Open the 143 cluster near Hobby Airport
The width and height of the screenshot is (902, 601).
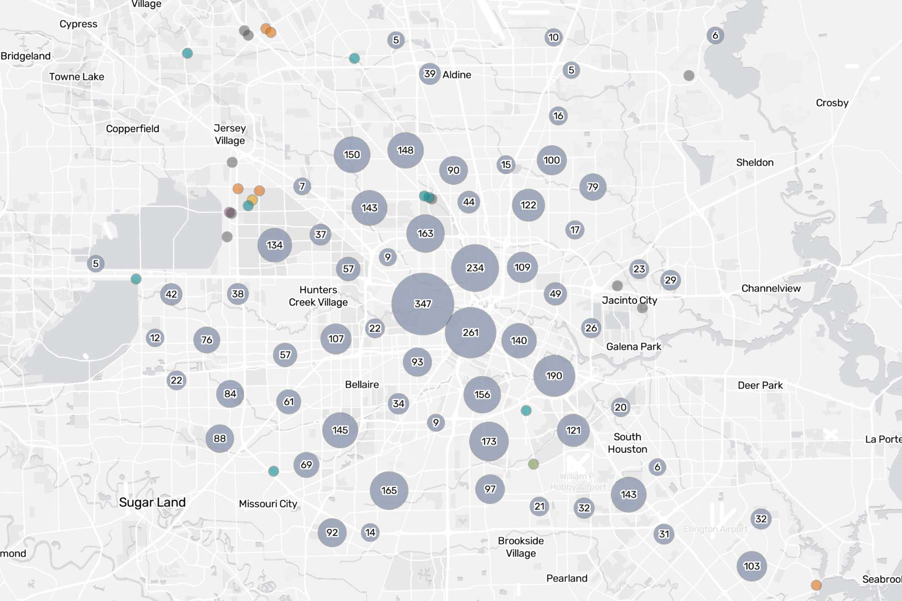(628, 494)
